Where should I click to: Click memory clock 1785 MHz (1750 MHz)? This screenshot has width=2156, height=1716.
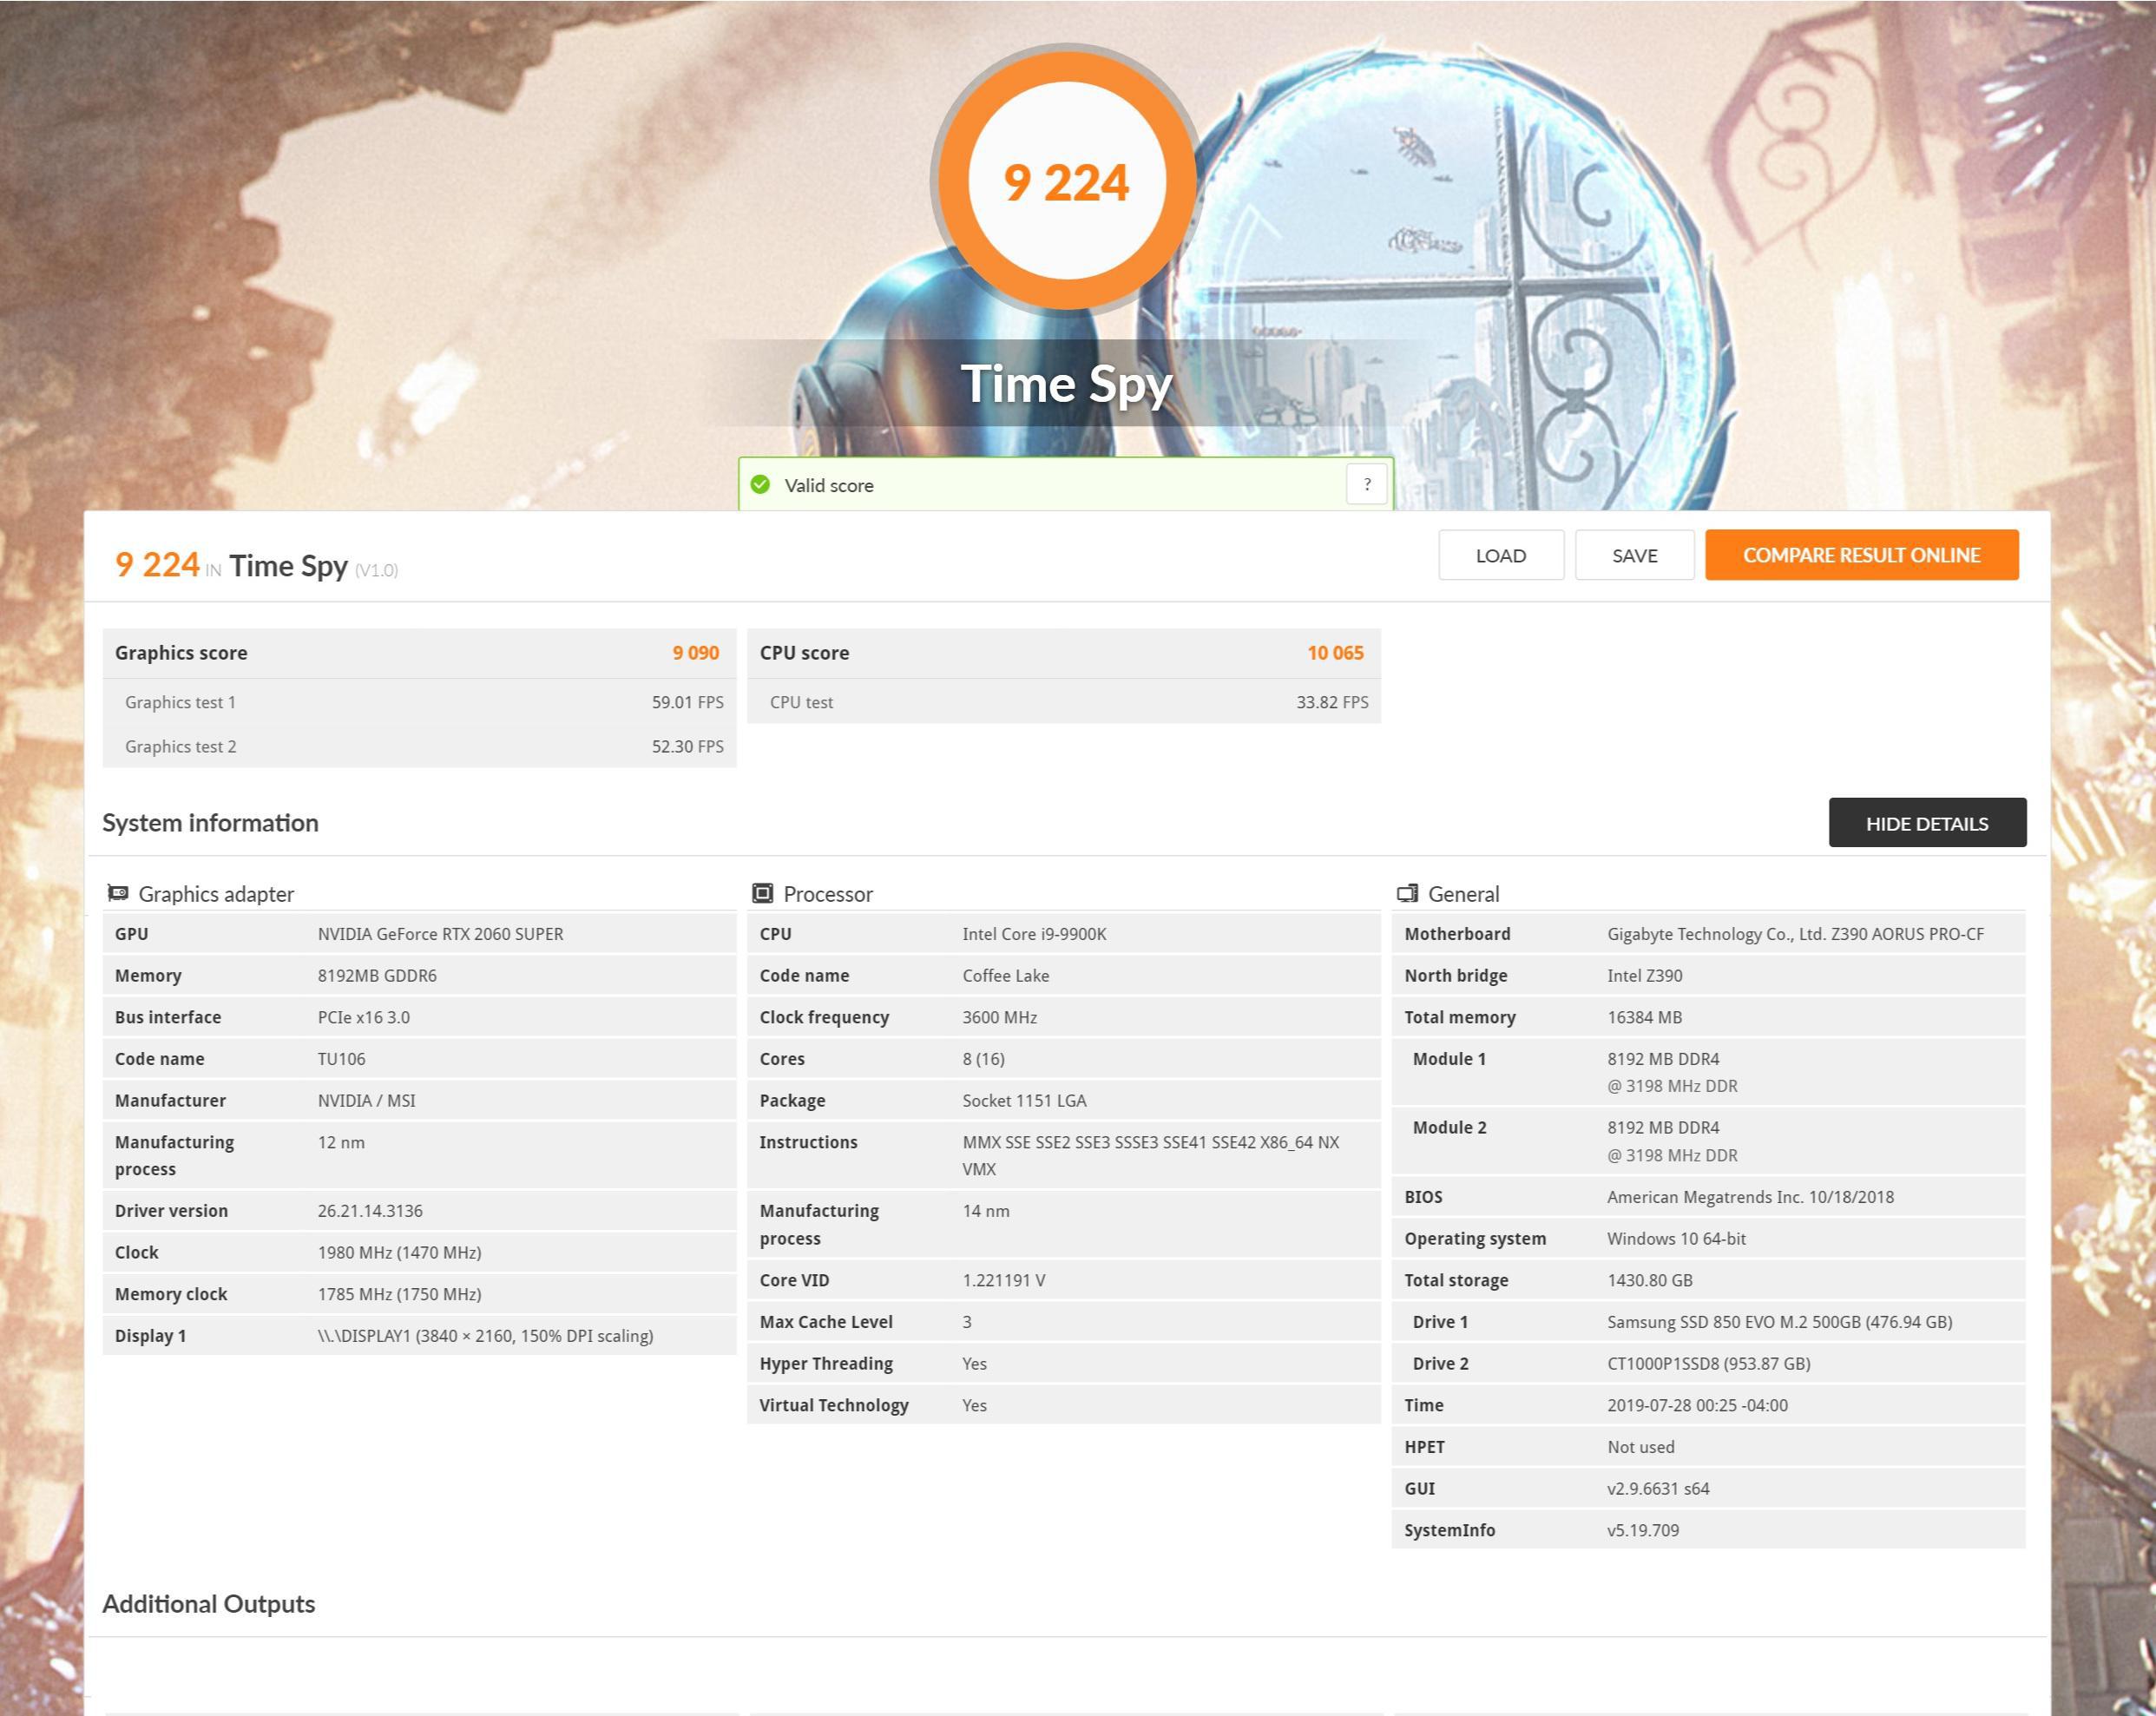tap(399, 1294)
